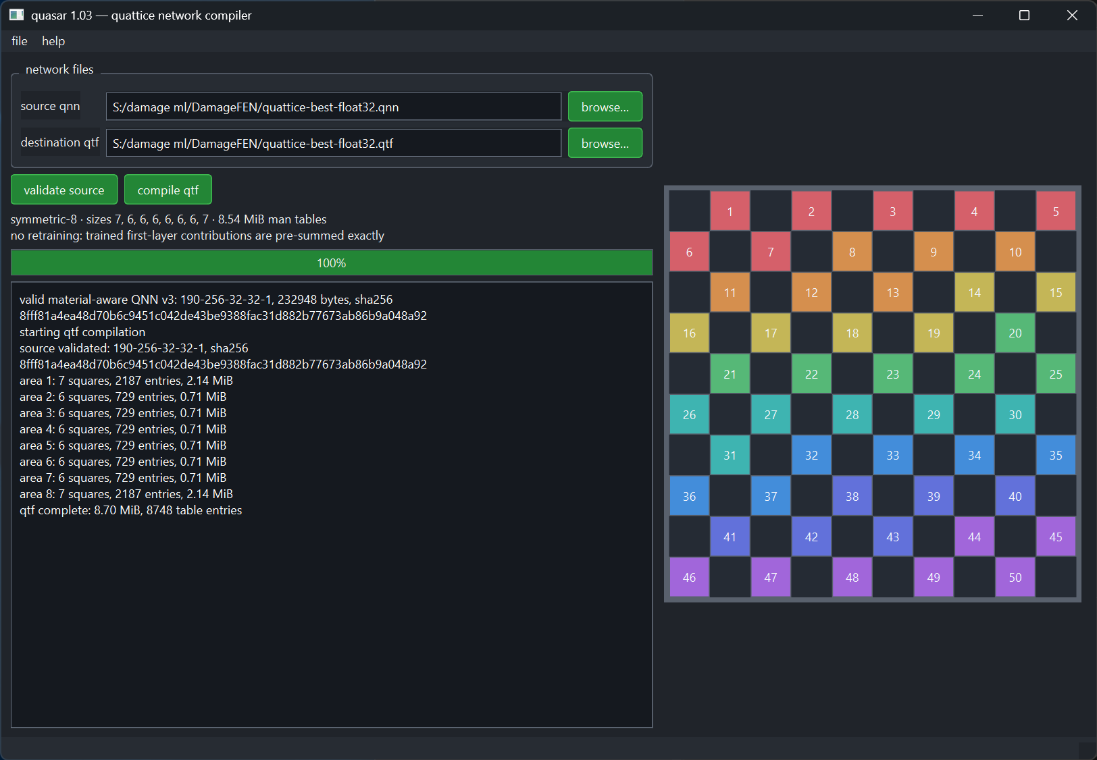1097x760 pixels.
Task: Select board square 48
Action: pos(852,577)
